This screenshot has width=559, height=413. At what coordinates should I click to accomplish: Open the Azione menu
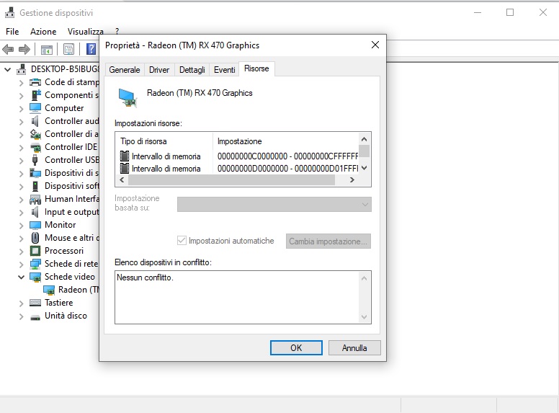click(43, 32)
